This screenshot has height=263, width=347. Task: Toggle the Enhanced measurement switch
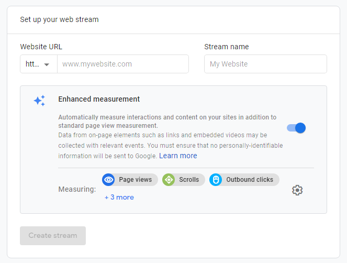click(x=296, y=128)
